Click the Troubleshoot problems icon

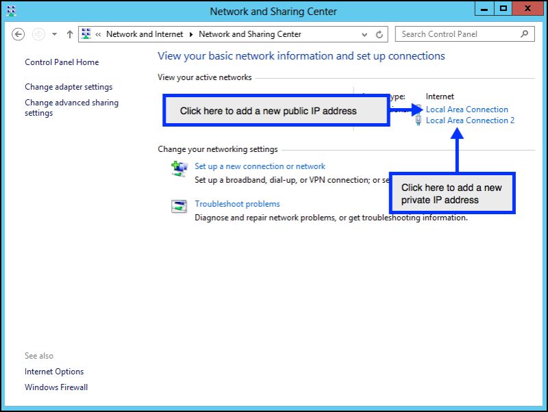click(x=179, y=207)
